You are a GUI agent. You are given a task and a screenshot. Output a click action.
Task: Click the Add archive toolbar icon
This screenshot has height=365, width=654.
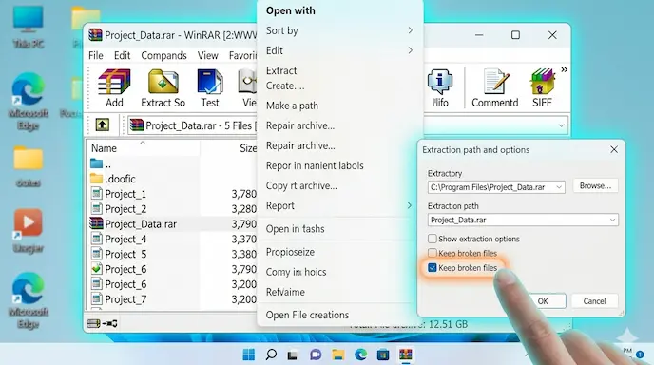point(114,88)
